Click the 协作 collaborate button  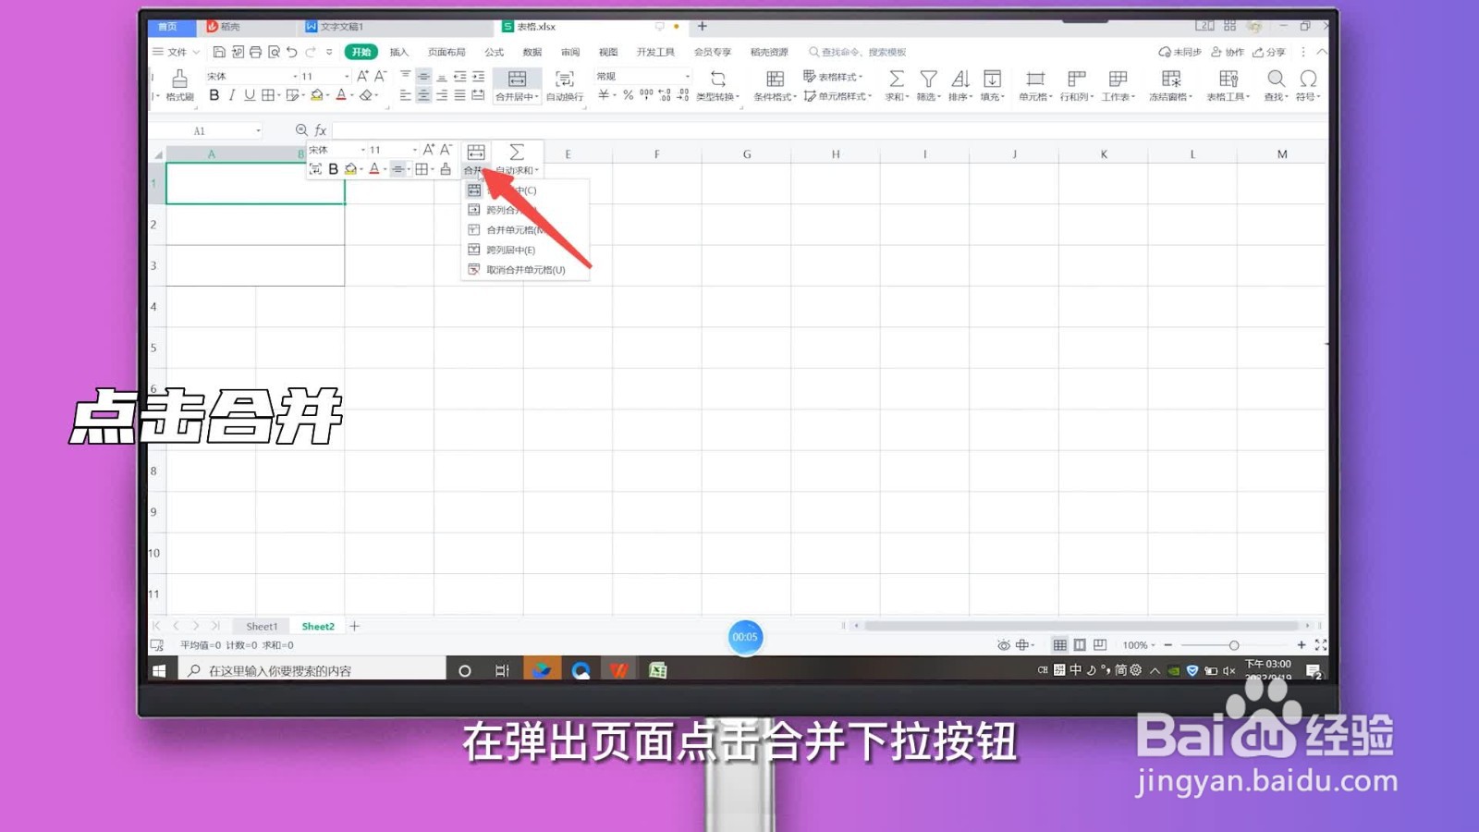tap(1228, 52)
